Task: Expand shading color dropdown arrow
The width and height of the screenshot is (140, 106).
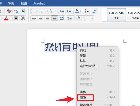Action: (x=83, y=18)
